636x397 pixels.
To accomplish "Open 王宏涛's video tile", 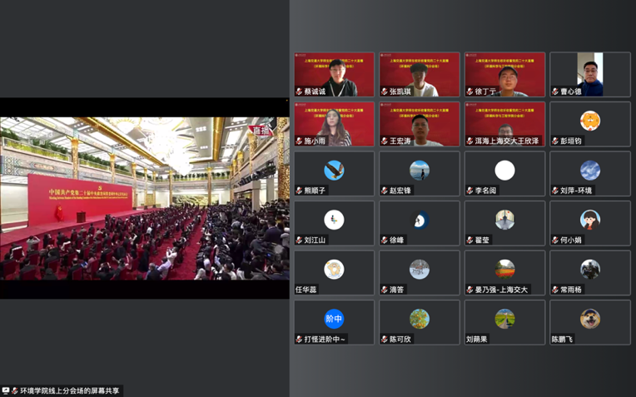I will (420, 122).
